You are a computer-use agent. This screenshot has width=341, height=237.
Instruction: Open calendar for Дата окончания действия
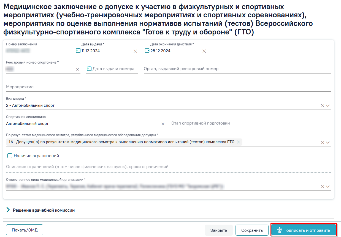click(x=147, y=51)
